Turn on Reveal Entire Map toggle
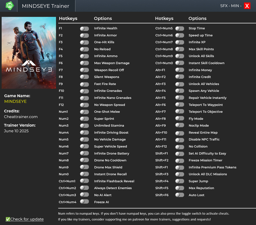This screenshot has width=256, height=225. pos(180,133)
